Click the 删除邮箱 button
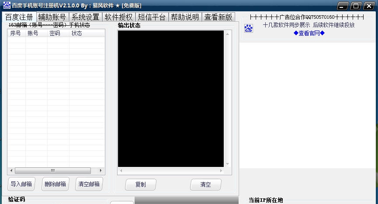378x204 pixels. click(55, 184)
